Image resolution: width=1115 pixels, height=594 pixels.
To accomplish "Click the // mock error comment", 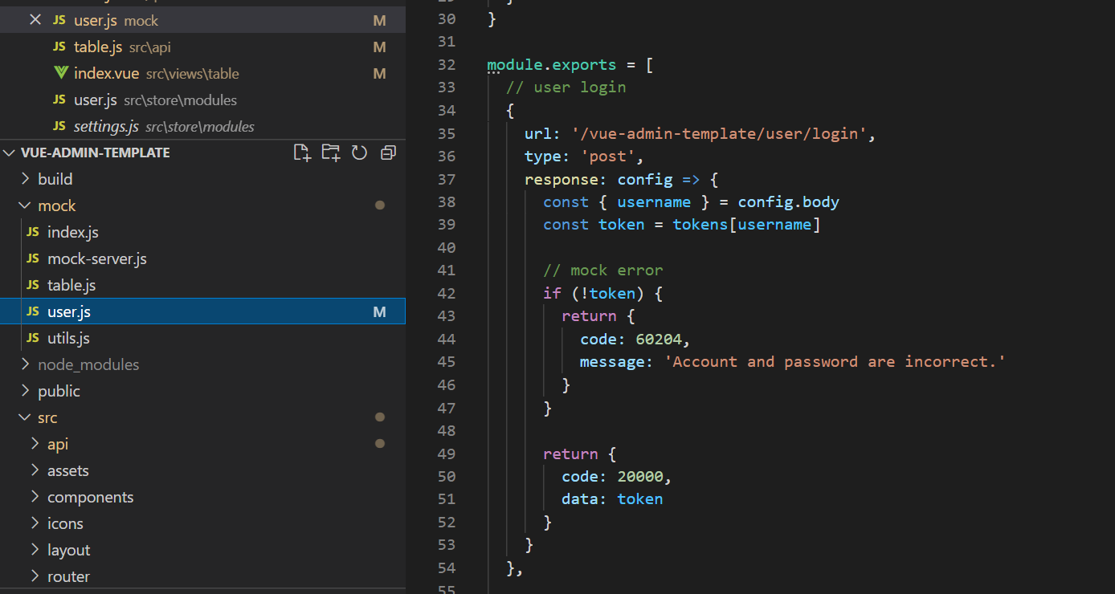I will coord(602,271).
